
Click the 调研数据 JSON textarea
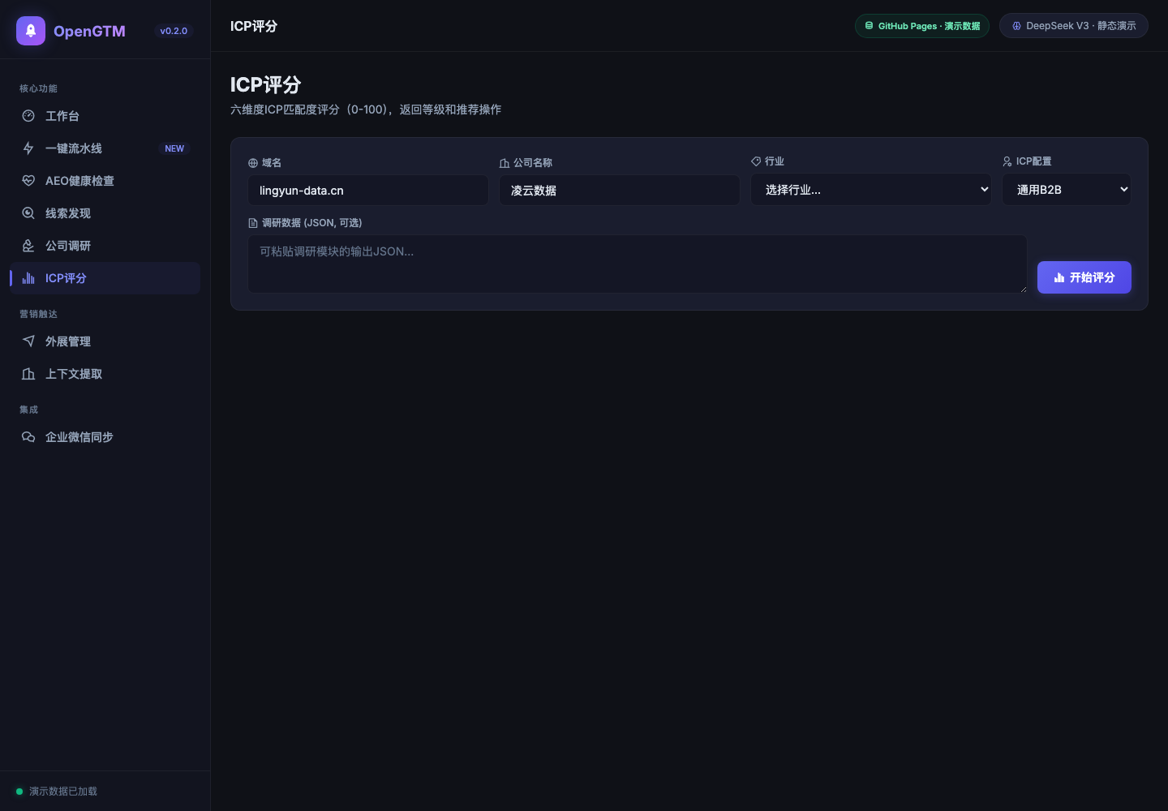coord(638,264)
